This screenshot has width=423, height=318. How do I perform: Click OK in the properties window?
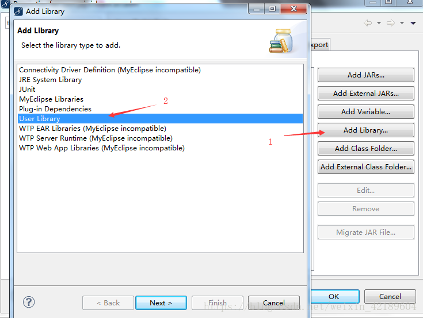pos(334,297)
